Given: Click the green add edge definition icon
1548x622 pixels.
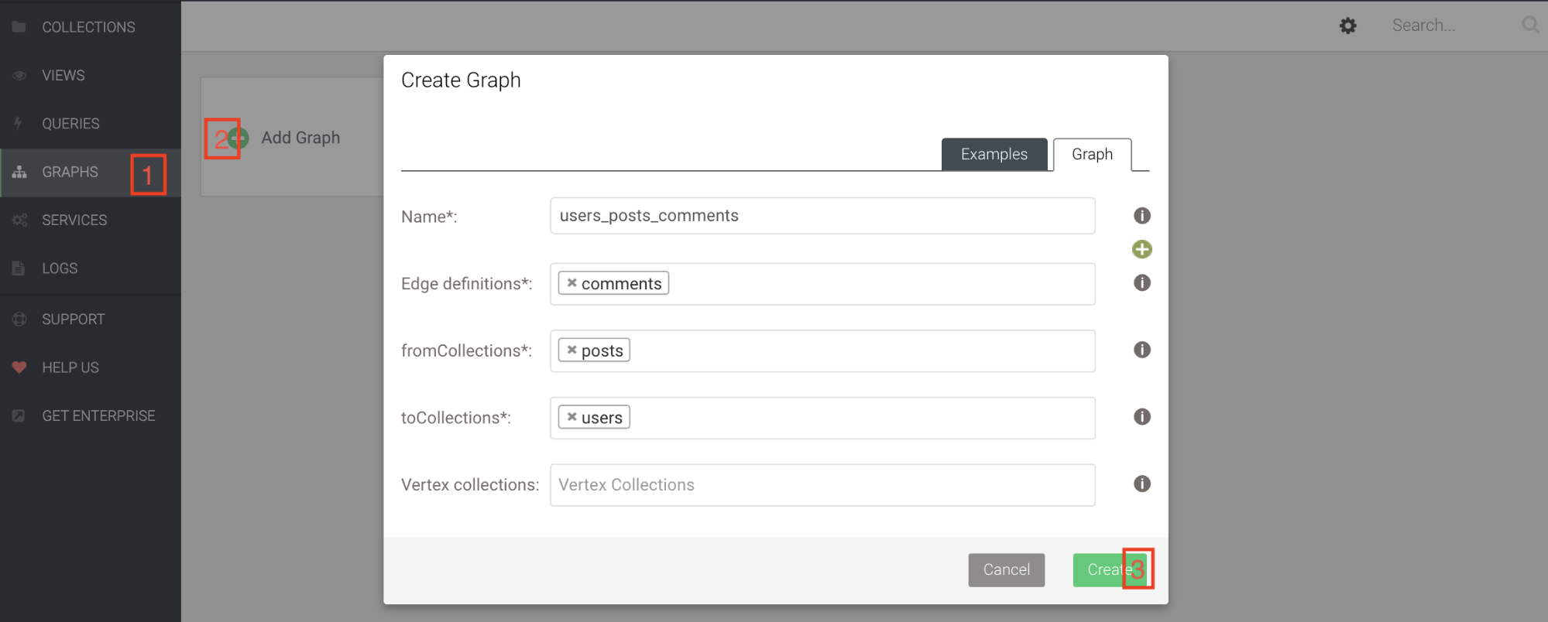Looking at the screenshot, I should coord(1141,249).
